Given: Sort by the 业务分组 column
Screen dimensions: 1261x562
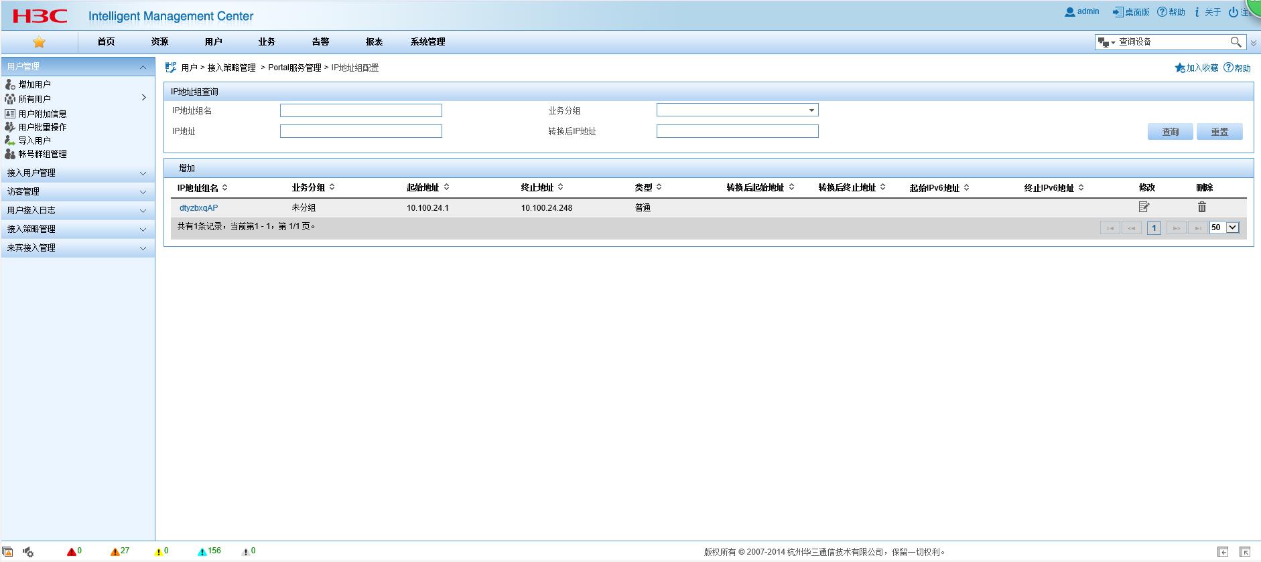Looking at the screenshot, I should tap(313, 188).
